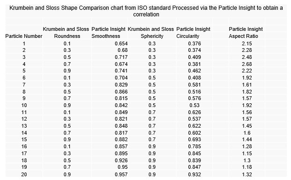Select particle number 15 cell
The width and height of the screenshot is (291, 180).
[x=24, y=139]
